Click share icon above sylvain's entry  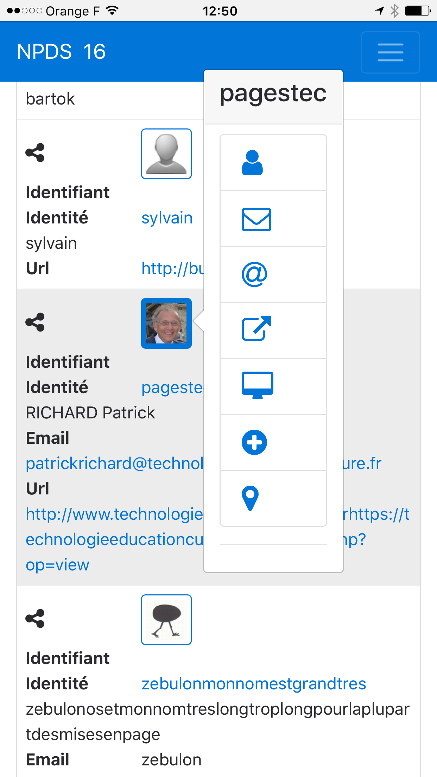click(x=35, y=152)
